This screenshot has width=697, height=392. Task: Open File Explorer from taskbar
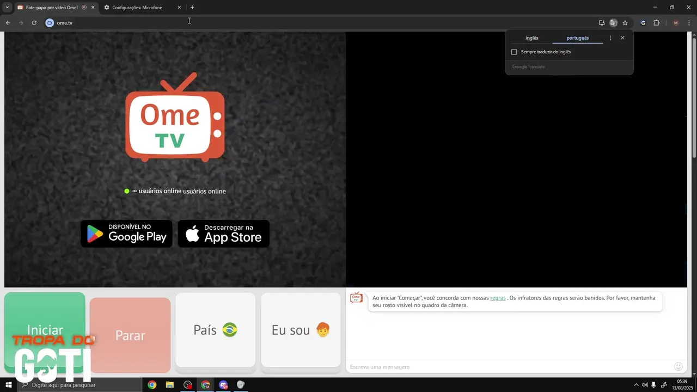click(170, 385)
